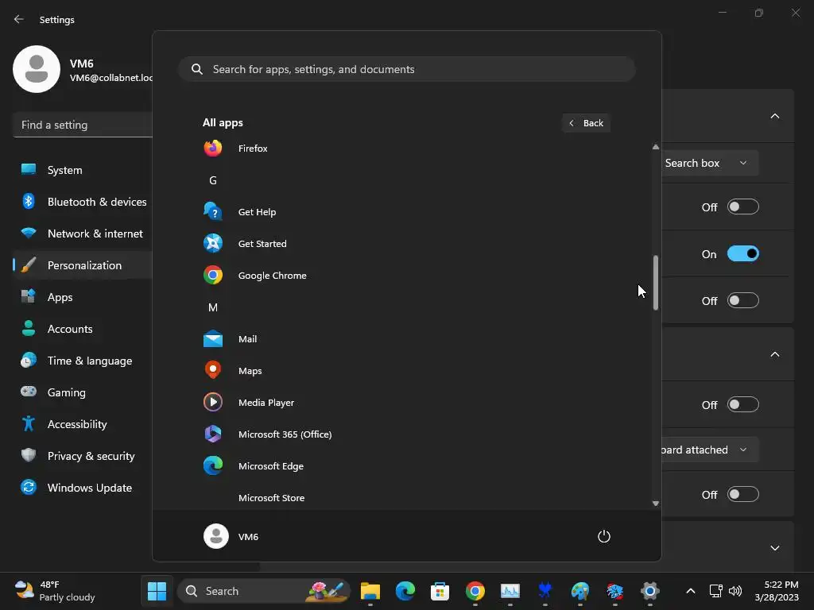Open the Mail app
This screenshot has width=814, height=610.
pos(406,338)
